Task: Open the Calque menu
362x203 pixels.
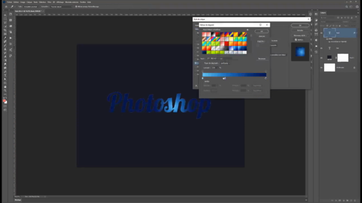Action: pyautogui.click(x=29, y=2)
